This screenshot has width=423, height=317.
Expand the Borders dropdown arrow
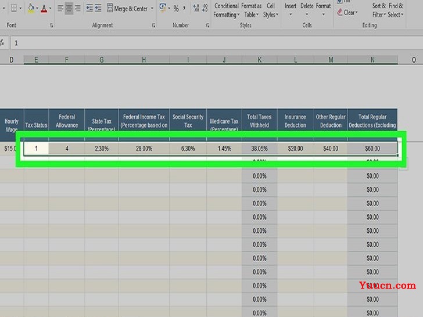pos(20,9)
